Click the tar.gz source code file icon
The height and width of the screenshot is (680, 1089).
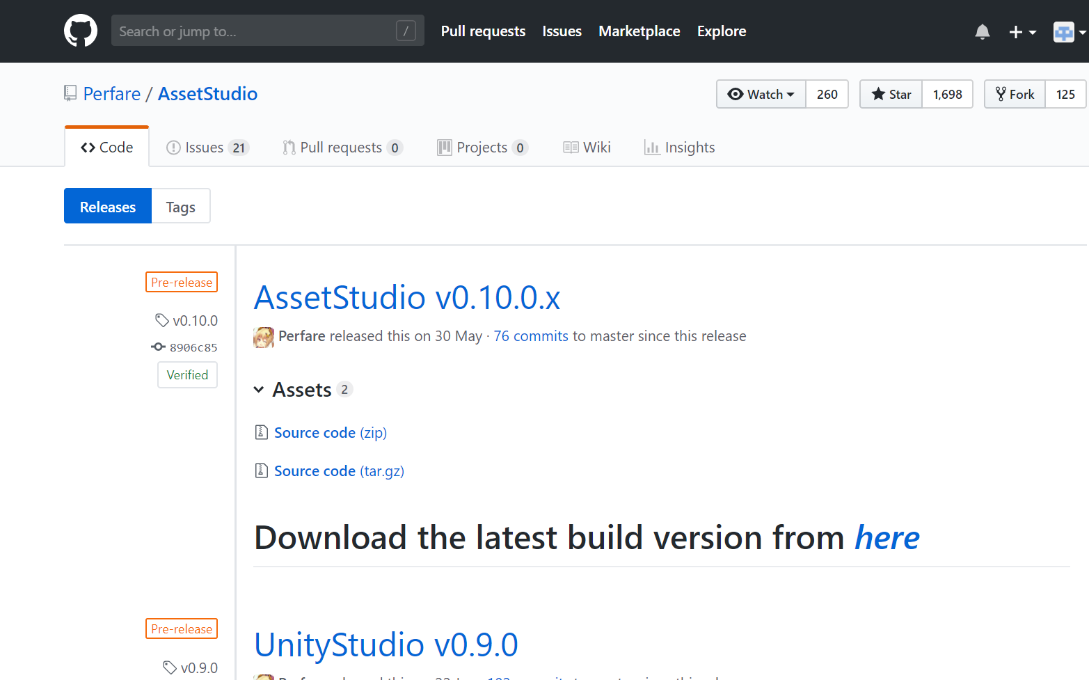pos(262,471)
